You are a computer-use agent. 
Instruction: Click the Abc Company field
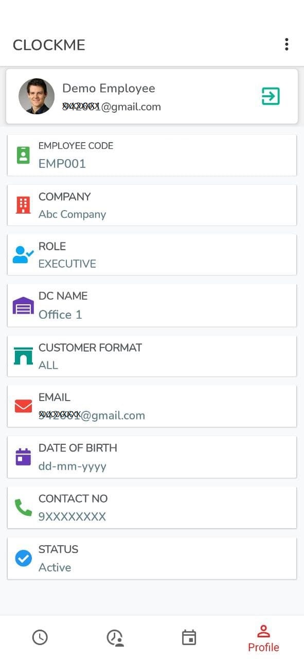coord(152,205)
